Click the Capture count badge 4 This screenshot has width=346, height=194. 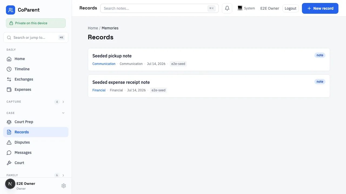[57, 102]
